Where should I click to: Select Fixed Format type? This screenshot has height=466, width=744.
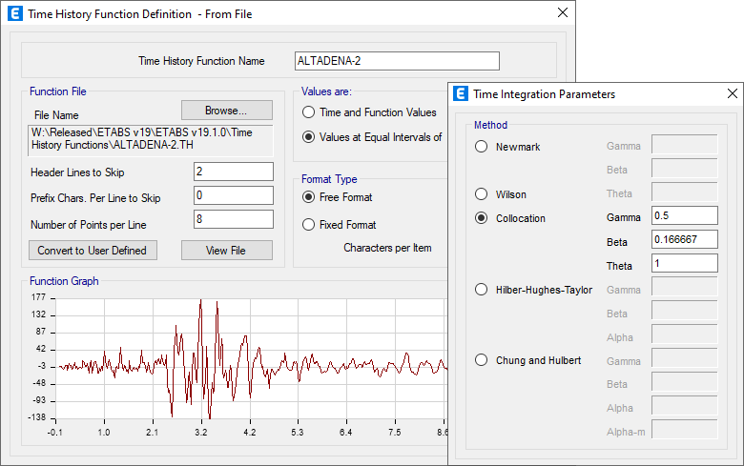308,225
